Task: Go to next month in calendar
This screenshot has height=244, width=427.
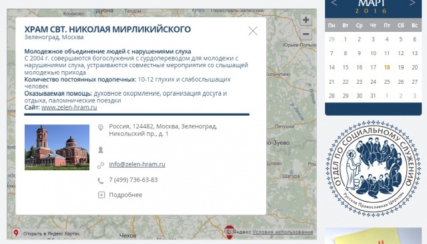Action: pyautogui.click(x=412, y=3)
